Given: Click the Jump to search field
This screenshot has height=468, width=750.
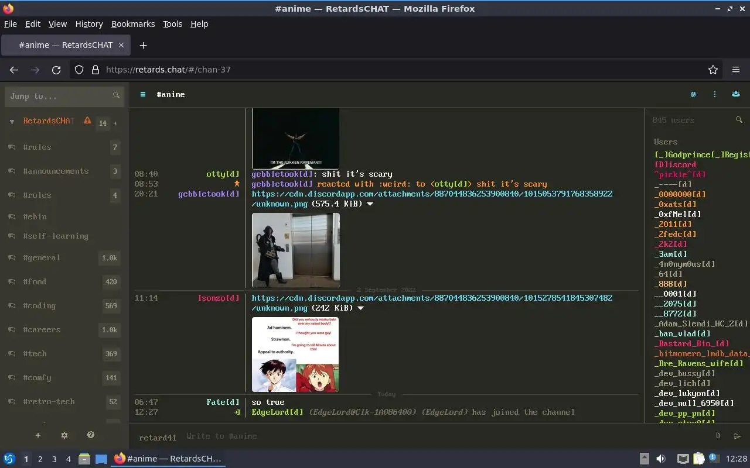Looking at the screenshot, I should pos(64,96).
